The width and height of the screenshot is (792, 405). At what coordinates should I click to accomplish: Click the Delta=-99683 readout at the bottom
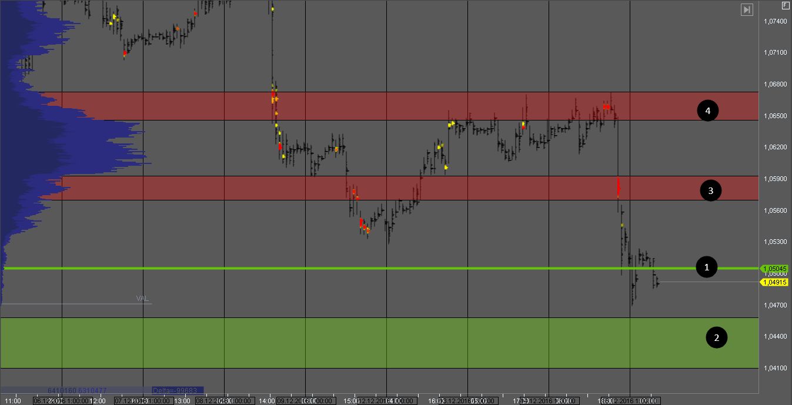(177, 390)
